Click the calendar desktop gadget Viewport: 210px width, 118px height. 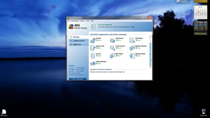(x=200, y=12)
